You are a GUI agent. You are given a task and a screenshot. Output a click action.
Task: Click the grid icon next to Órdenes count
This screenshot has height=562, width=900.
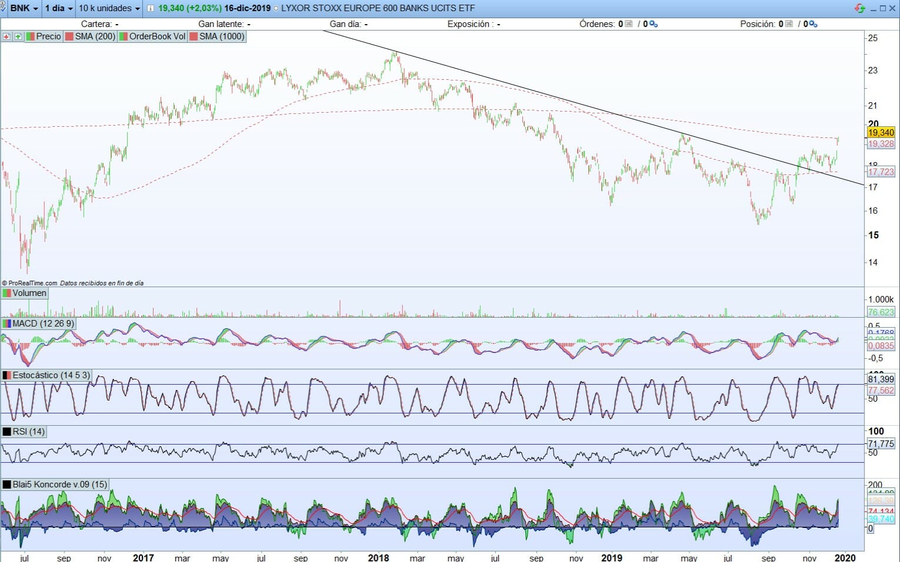(x=629, y=24)
